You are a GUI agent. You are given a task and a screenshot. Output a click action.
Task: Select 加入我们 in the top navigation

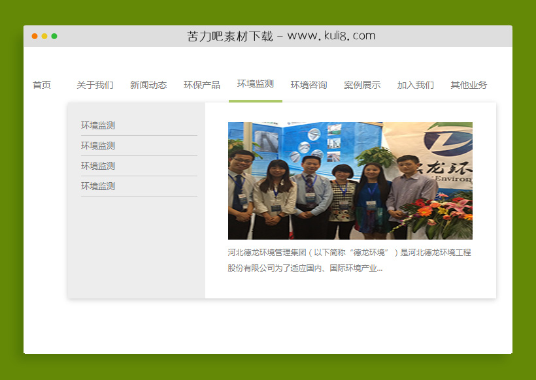[x=416, y=85]
